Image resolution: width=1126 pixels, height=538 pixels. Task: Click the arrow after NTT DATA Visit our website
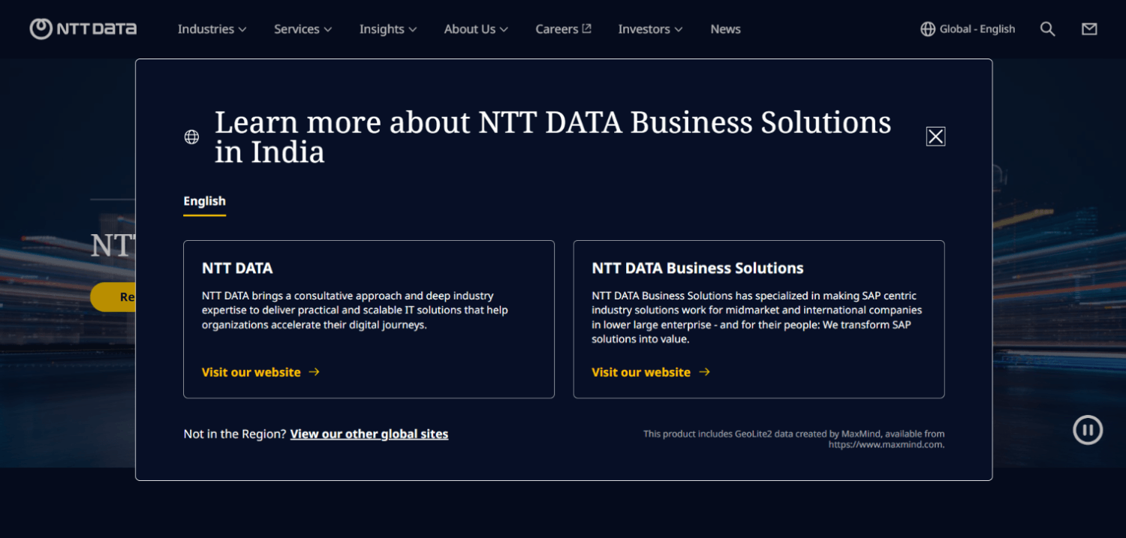pos(315,371)
